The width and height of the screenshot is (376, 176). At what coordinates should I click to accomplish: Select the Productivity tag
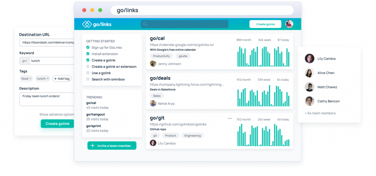click(162, 56)
